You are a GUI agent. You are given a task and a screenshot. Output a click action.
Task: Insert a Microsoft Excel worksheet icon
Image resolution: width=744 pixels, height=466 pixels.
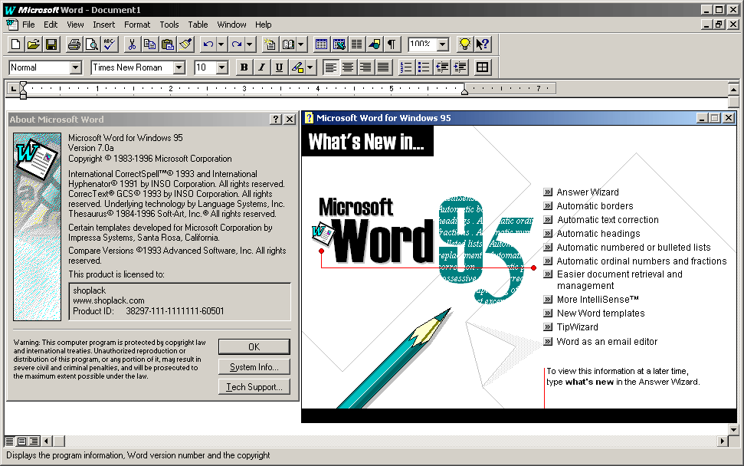click(x=339, y=44)
